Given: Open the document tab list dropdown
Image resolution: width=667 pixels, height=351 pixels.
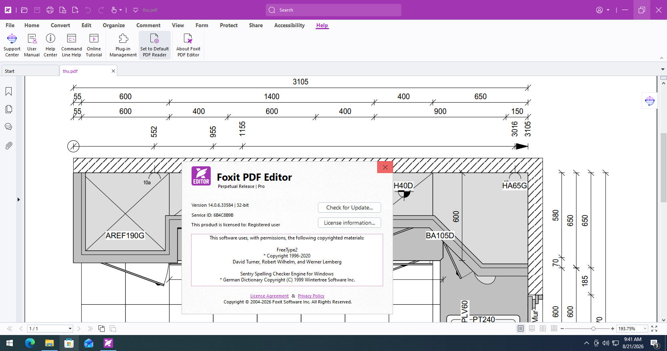Looking at the screenshot, I should [x=663, y=70].
